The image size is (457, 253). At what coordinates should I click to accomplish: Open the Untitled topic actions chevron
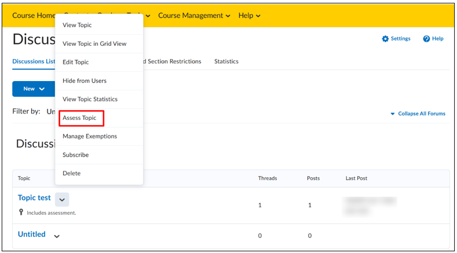pos(57,236)
